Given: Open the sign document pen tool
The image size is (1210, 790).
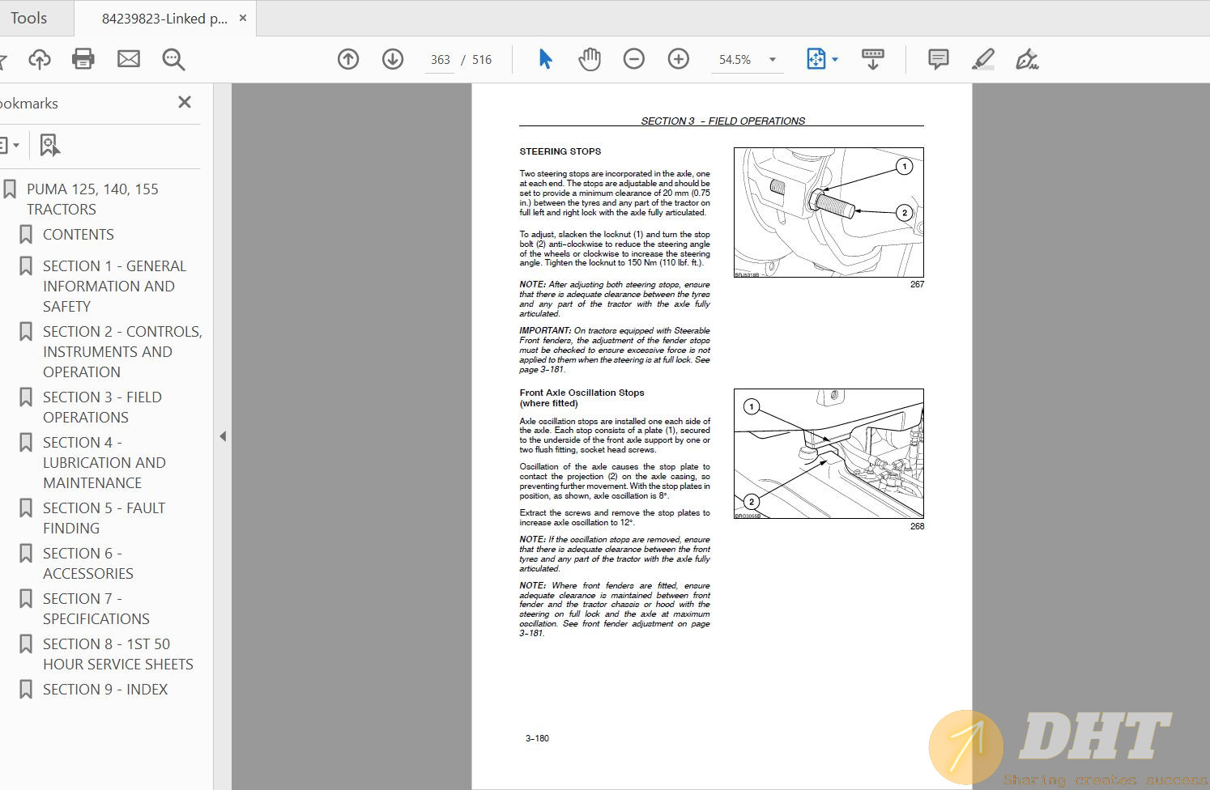Looking at the screenshot, I should point(1027,59).
